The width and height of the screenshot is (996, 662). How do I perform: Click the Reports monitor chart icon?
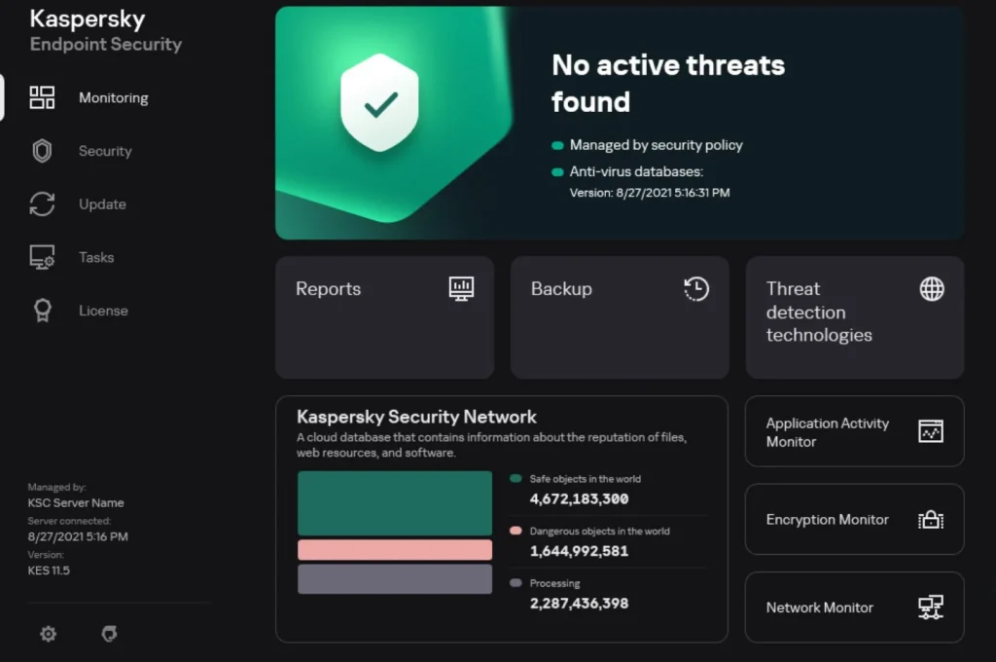(x=461, y=289)
